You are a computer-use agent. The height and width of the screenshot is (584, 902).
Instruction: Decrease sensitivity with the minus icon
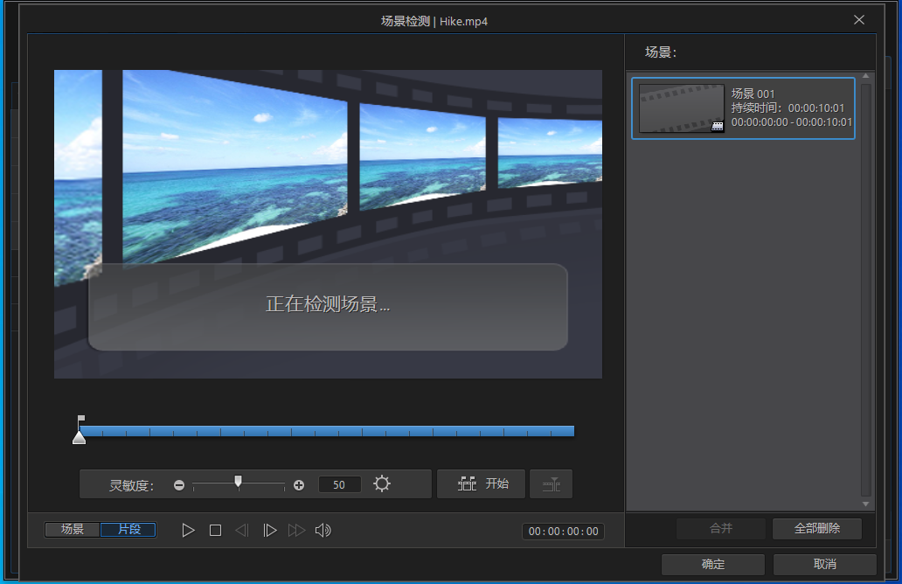[x=179, y=485]
